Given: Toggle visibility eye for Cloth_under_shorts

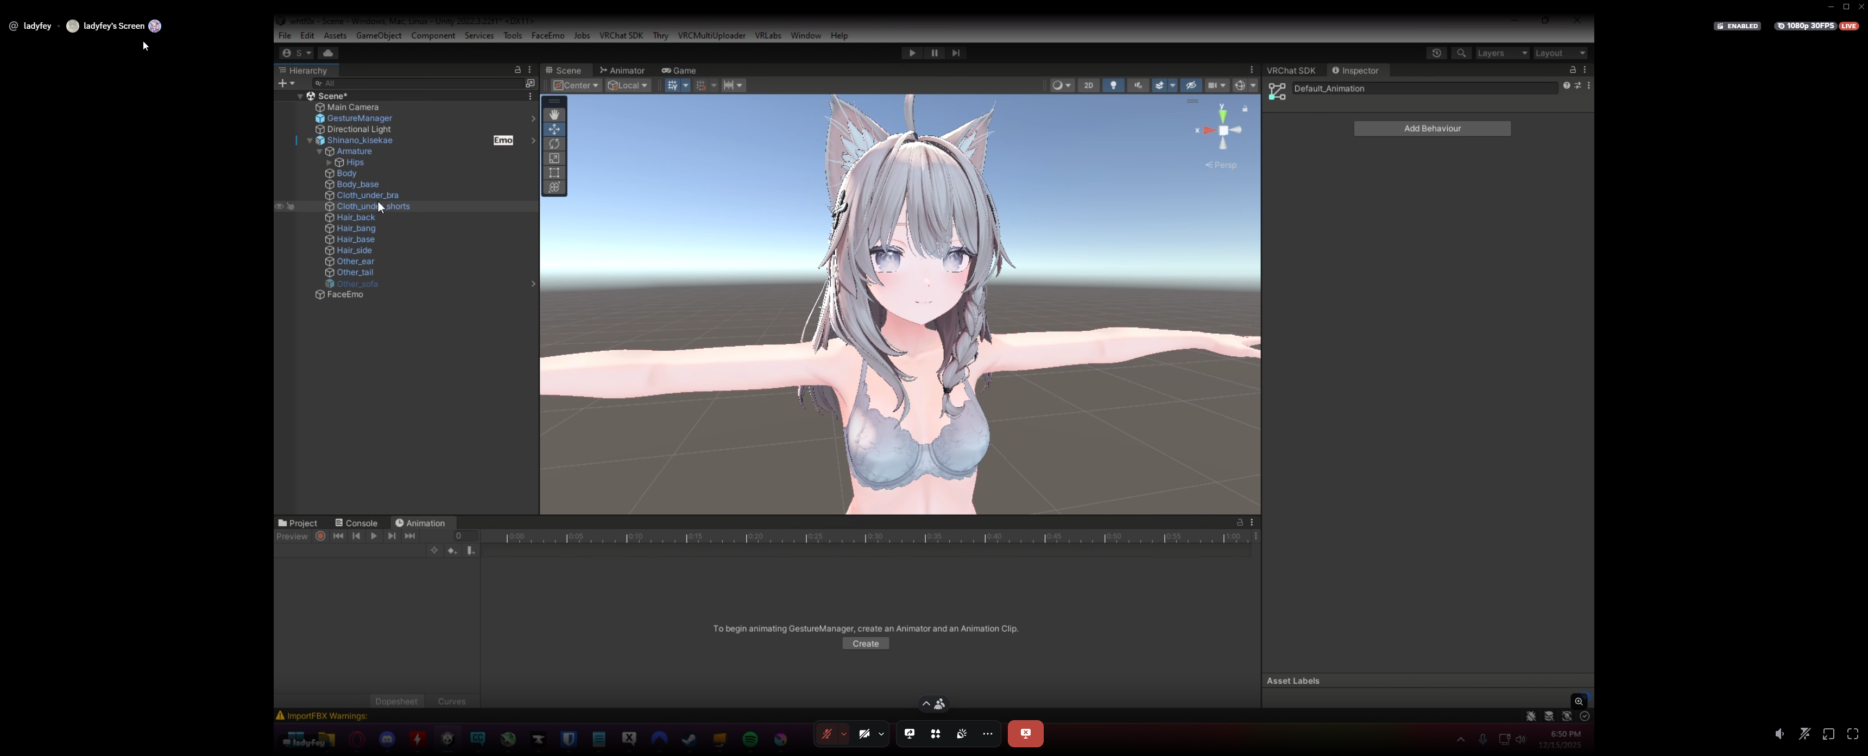Looking at the screenshot, I should pyautogui.click(x=279, y=207).
